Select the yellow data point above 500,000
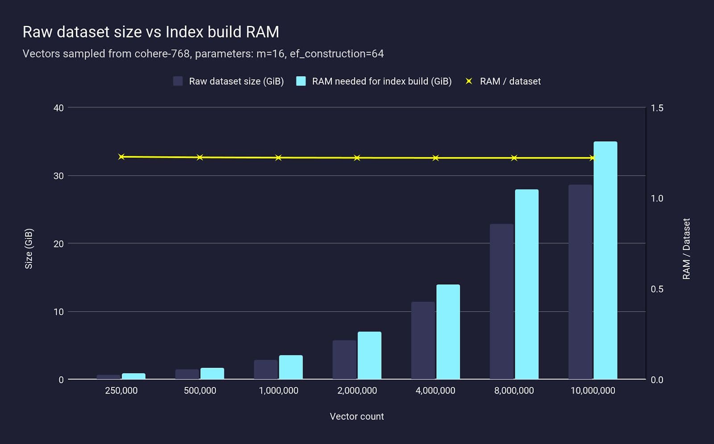 tap(200, 157)
